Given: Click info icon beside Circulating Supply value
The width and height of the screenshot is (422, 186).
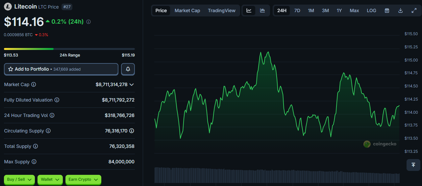Looking at the screenshot, I should (x=132, y=131).
